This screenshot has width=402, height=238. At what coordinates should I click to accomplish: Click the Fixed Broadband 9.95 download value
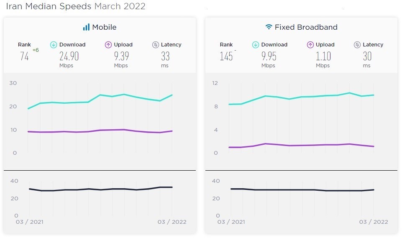[x=268, y=56]
